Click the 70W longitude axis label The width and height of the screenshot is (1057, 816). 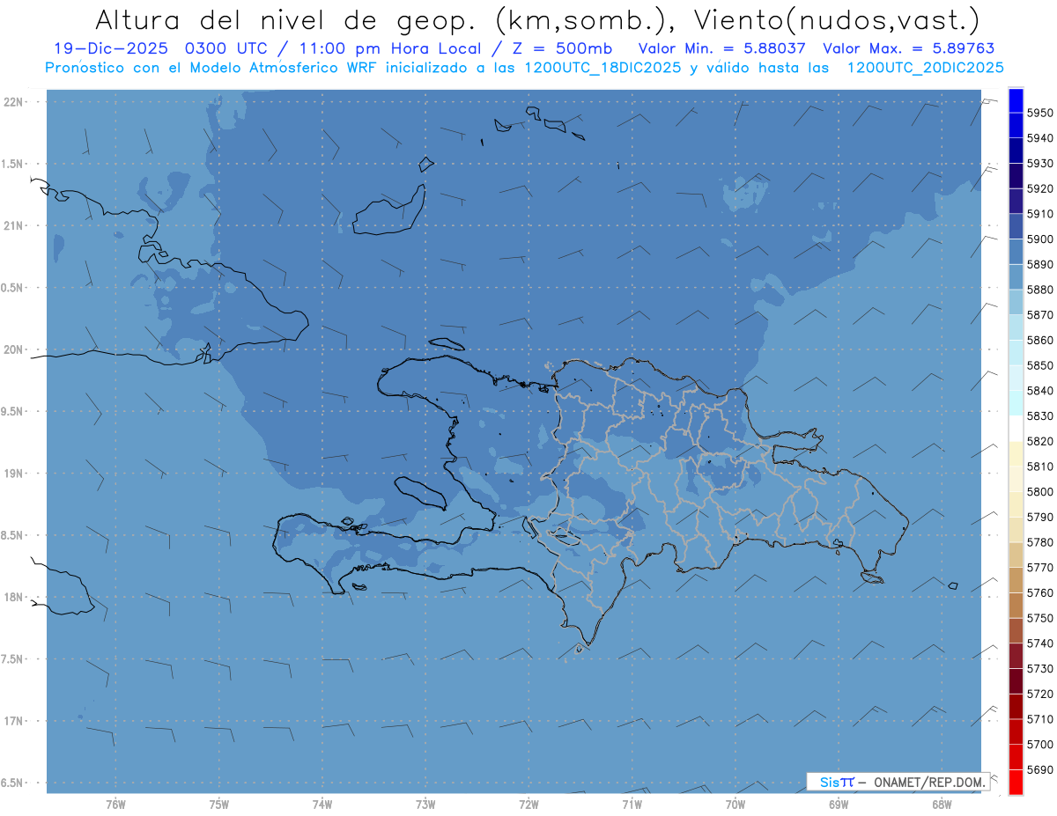tap(735, 804)
